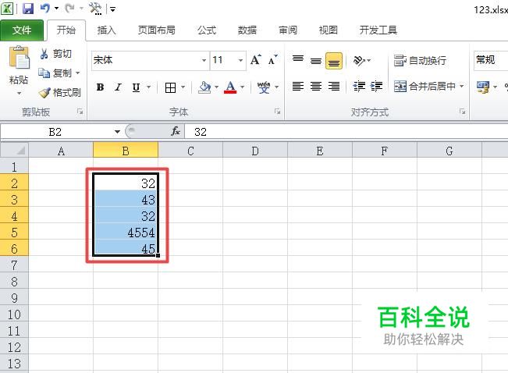Expand the Name Box dropdown next to B2
This screenshot has height=373, width=508.
coord(117,132)
